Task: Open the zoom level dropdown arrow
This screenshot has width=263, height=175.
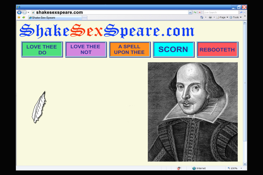Action: pos(241,168)
